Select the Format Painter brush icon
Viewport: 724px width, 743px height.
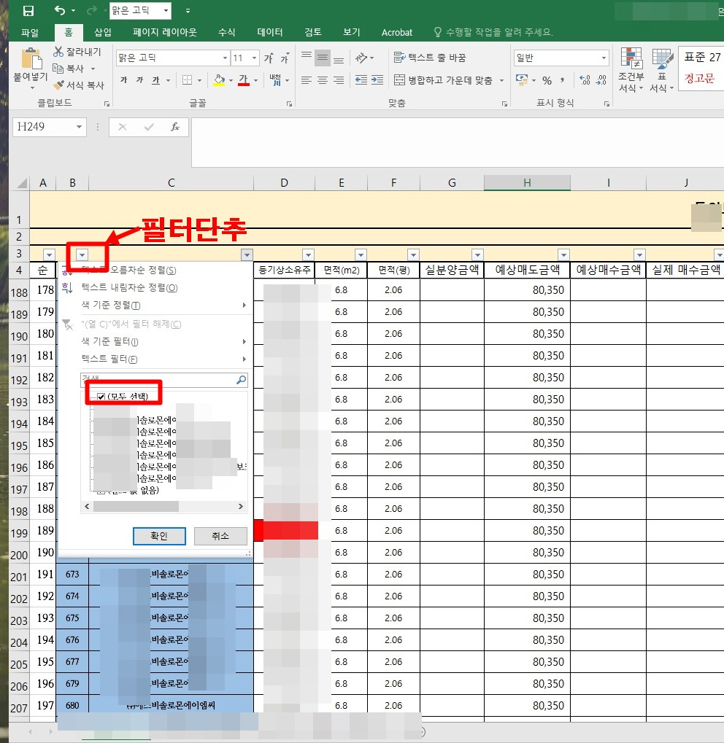point(59,85)
